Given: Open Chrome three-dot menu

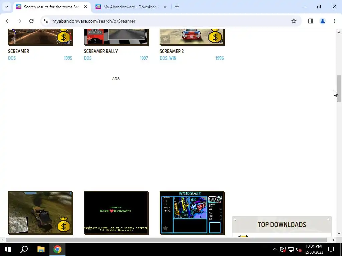Looking at the screenshot, I should coord(334,21).
